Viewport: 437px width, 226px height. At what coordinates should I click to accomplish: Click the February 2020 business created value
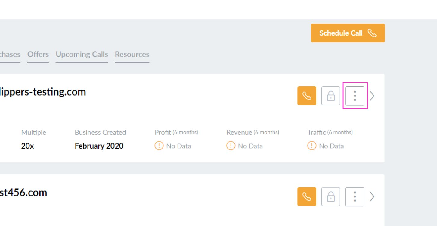pos(99,146)
